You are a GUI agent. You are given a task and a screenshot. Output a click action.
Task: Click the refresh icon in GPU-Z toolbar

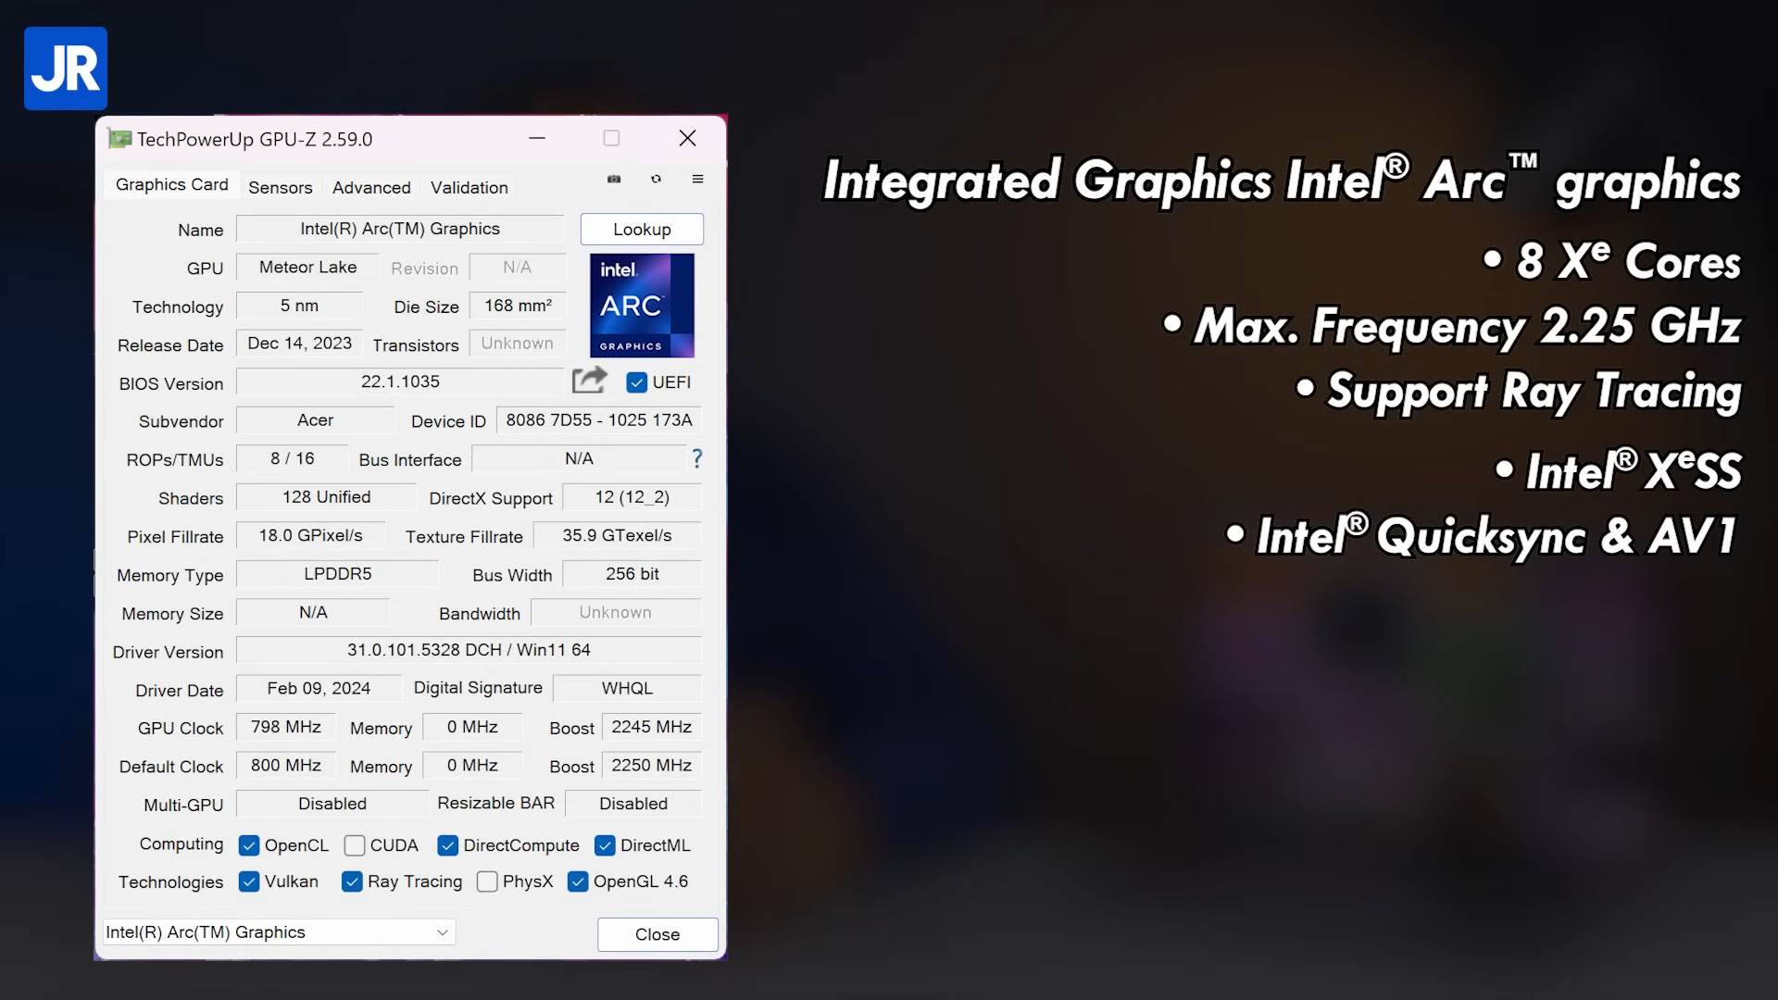point(657,180)
